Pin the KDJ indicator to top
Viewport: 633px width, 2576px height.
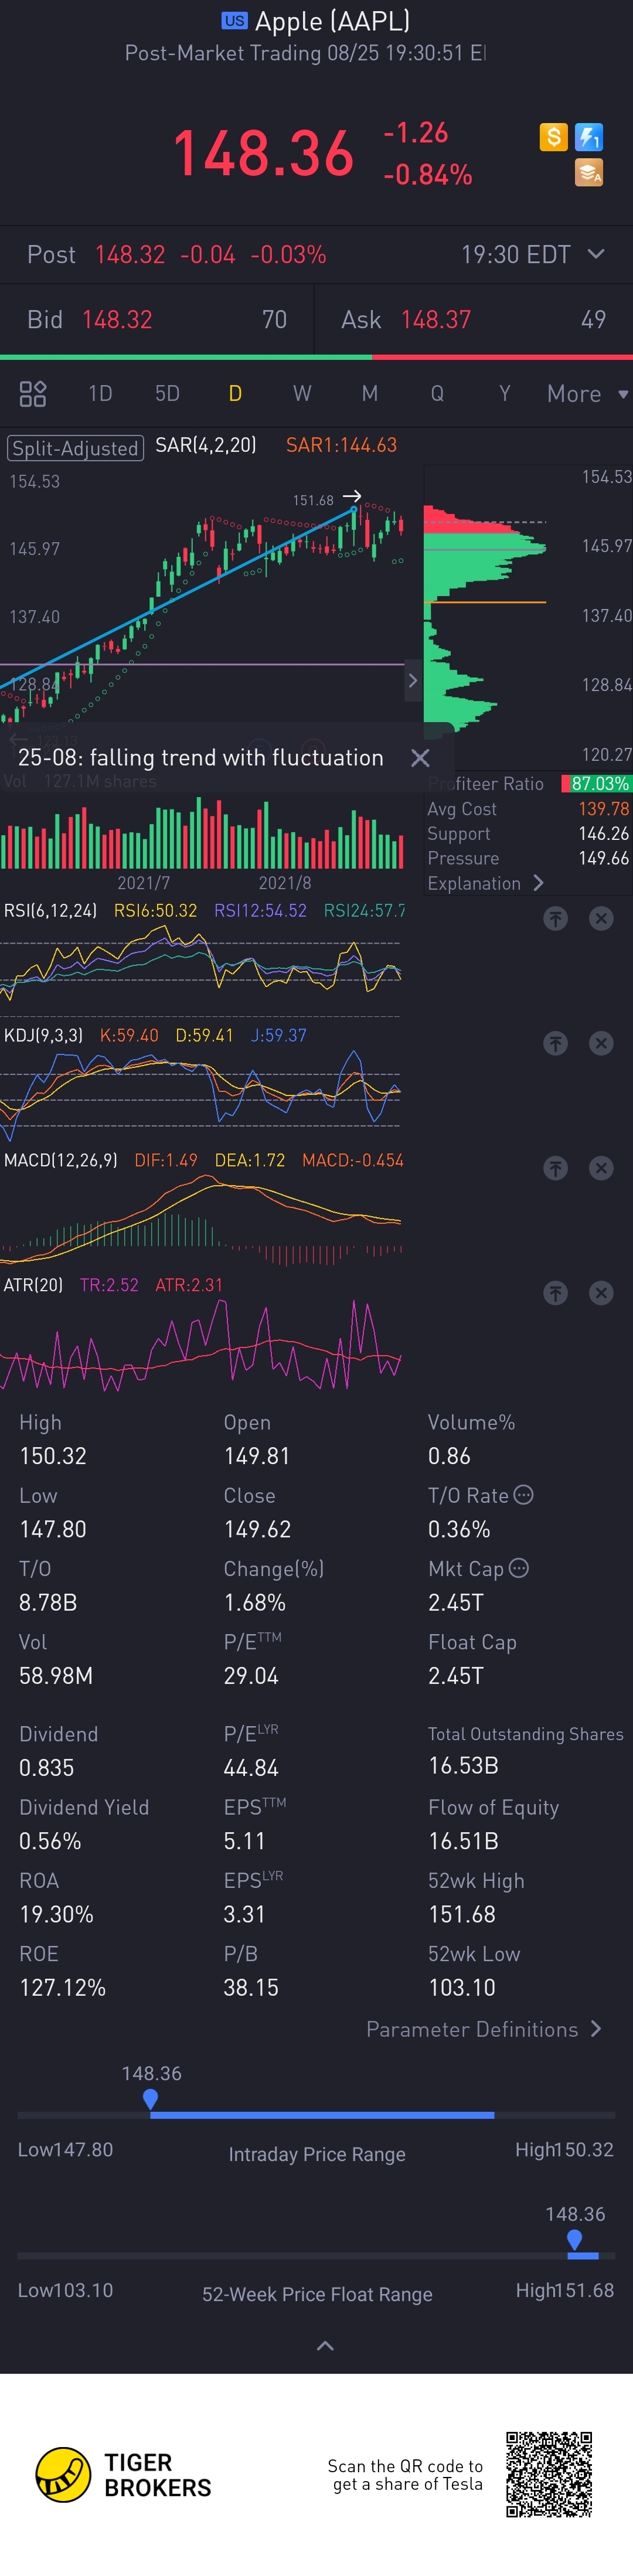click(x=555, y=1043)
